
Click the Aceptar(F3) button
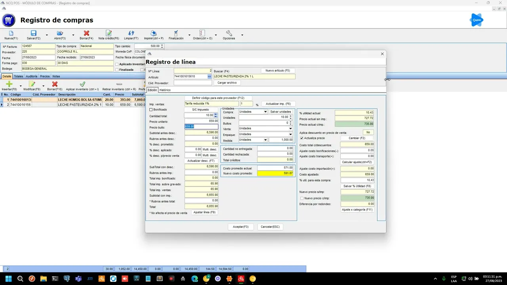click(x=241, y=227)
